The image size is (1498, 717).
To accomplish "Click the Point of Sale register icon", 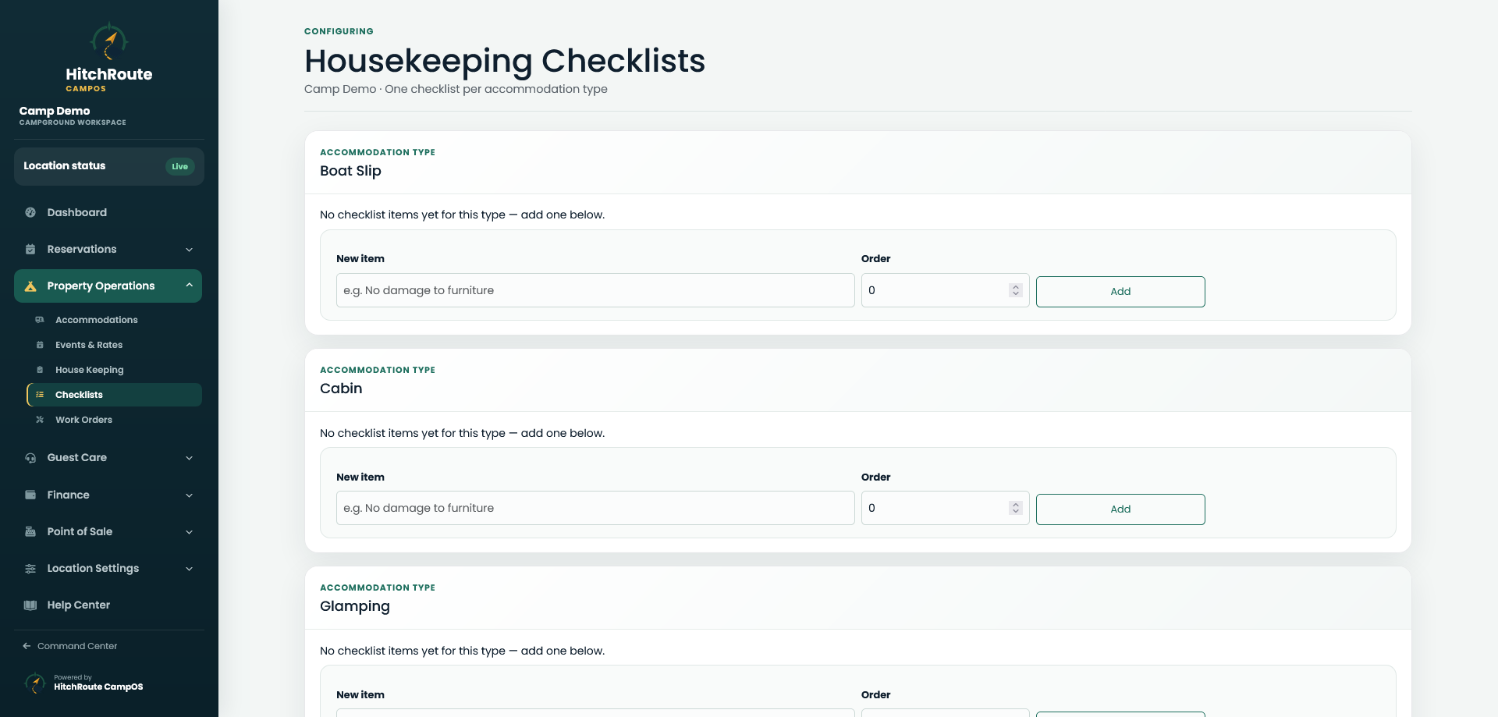I will (x=30, y=531).
